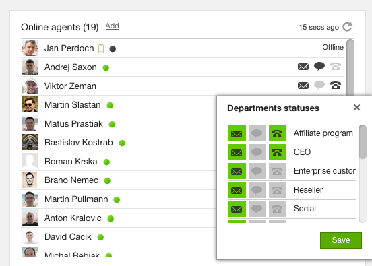Click mobile device icon next to Jan Perdoch

(101, 49)
